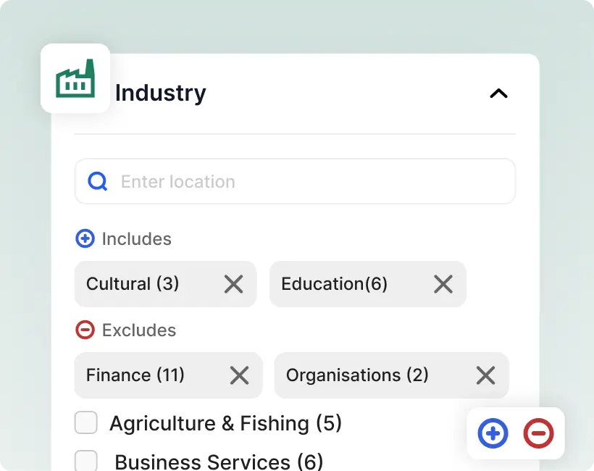Remove the Finance (11) exclude tag
Viewport: 594px width, 471px height.
tap(239, 375)
